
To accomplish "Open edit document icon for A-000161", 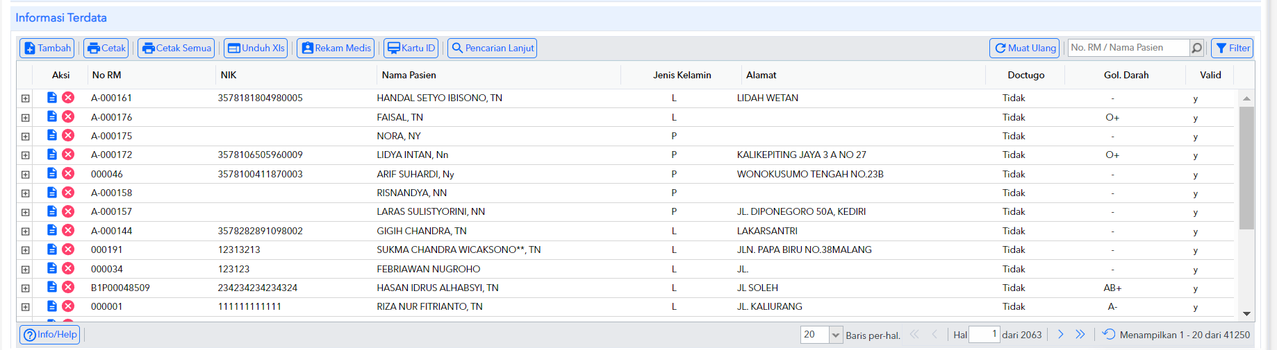I will [52, 98].
